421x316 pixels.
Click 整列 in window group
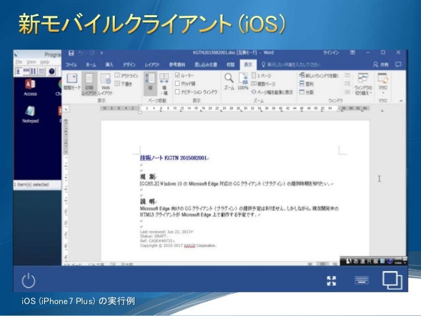click(306, 84)
